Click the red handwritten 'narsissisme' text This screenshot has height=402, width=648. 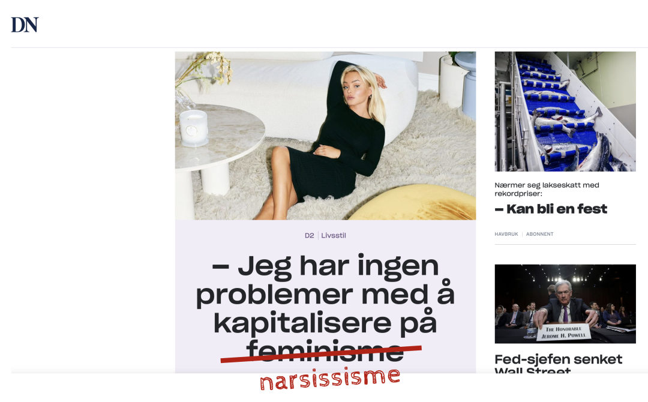330,379
